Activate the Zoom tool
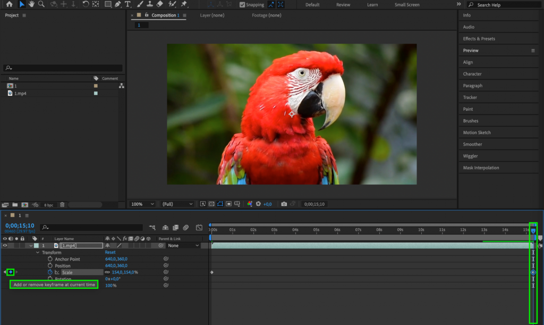Screen dimensions: 544x325 [41, 4]
